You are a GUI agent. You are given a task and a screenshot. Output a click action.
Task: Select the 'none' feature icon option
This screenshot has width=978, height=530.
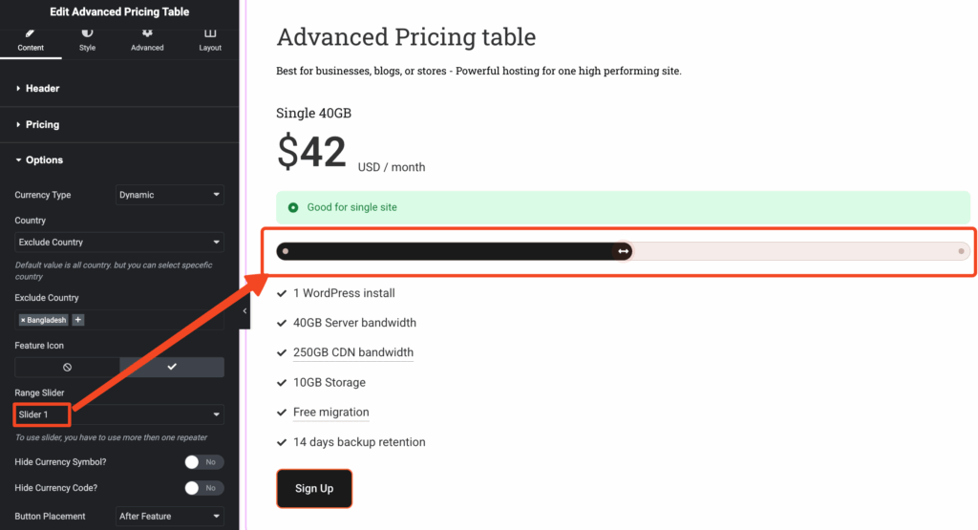click(x=67, y=367)
